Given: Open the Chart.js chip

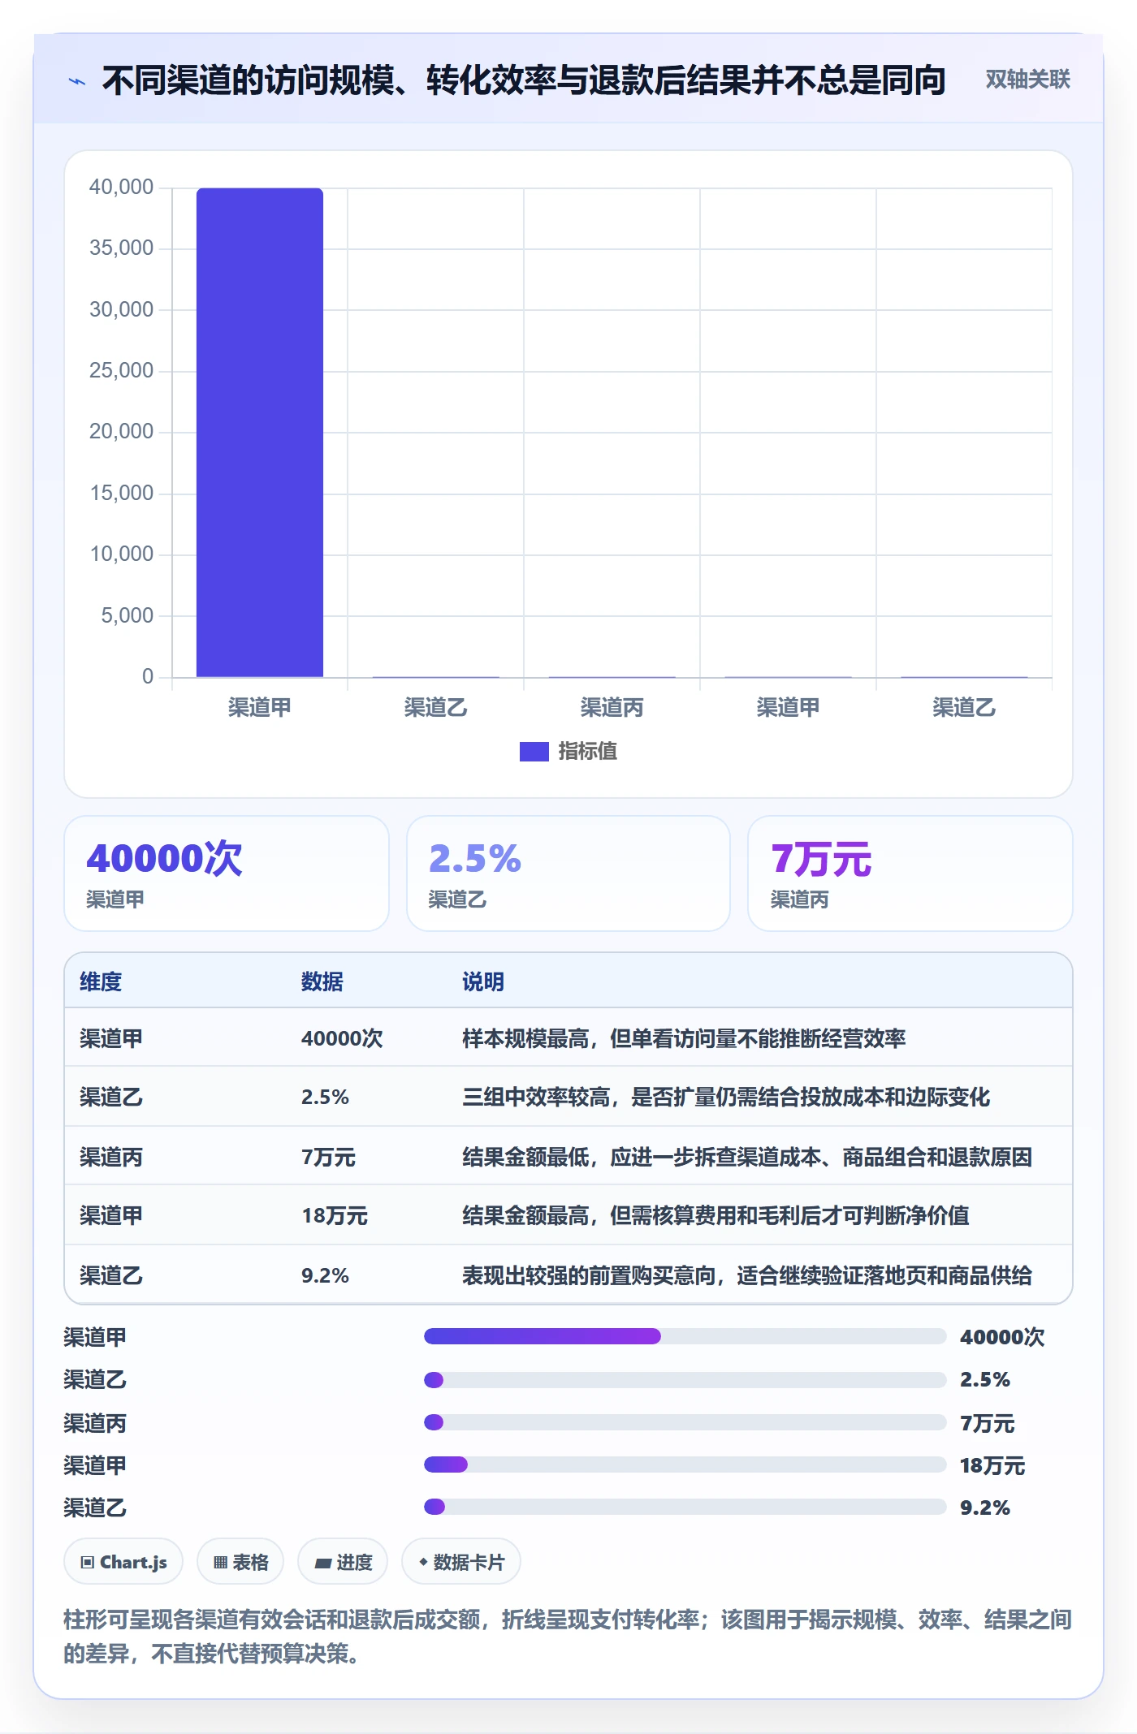Looking at the screenshot, I should (123, 1562).
